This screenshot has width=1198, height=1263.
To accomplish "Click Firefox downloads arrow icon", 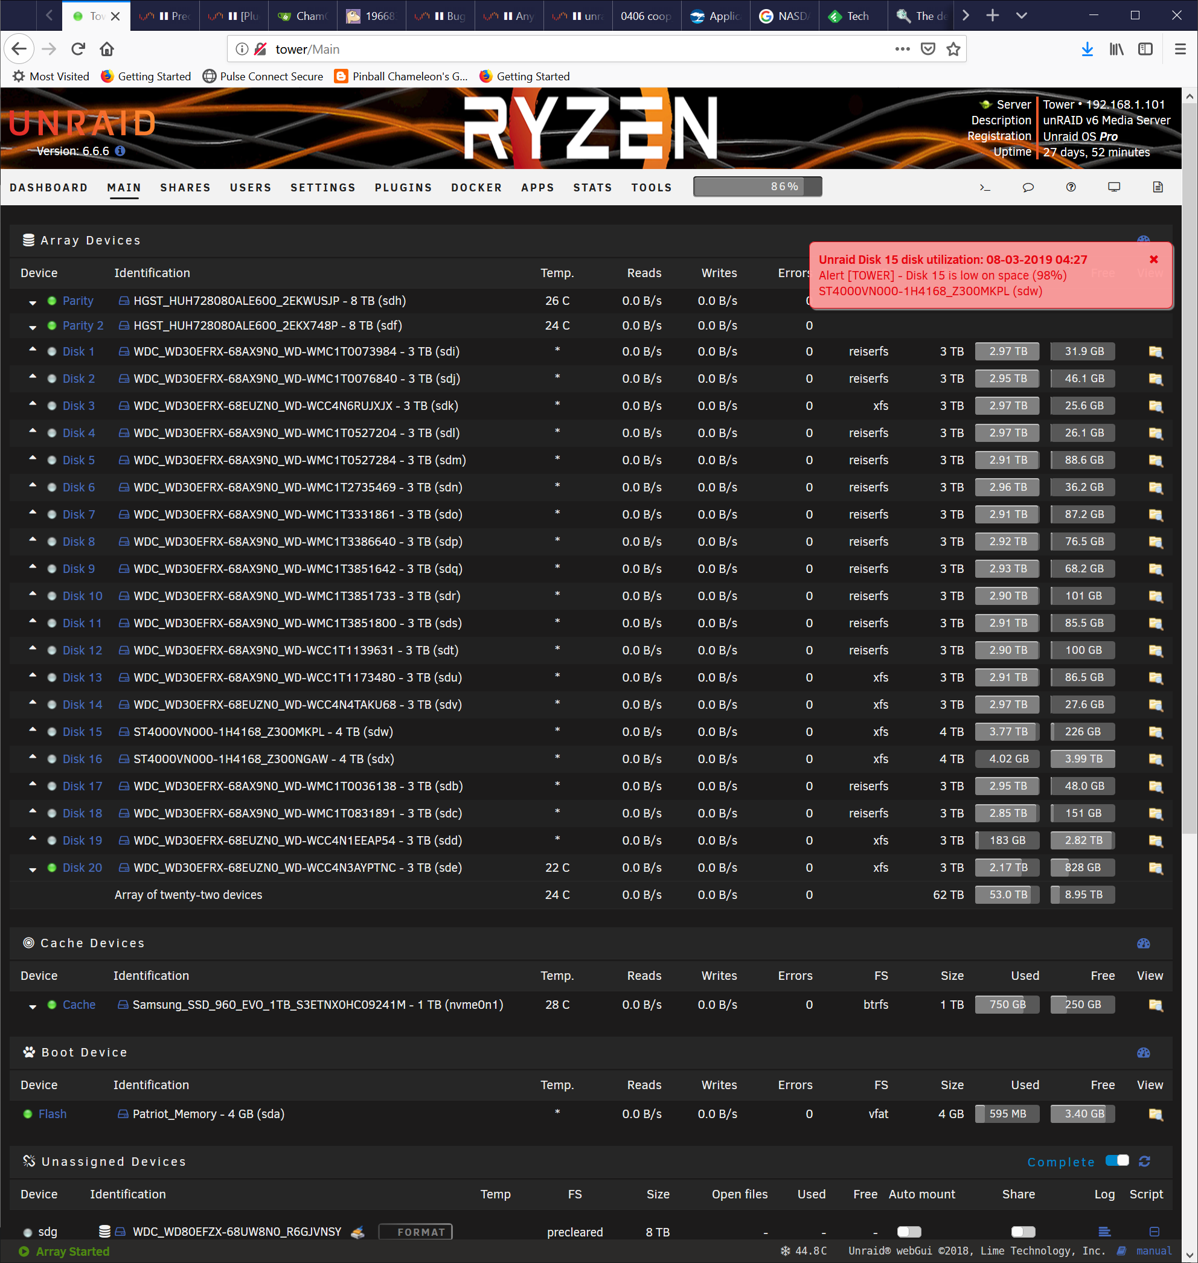I will tap(1087, 49).
